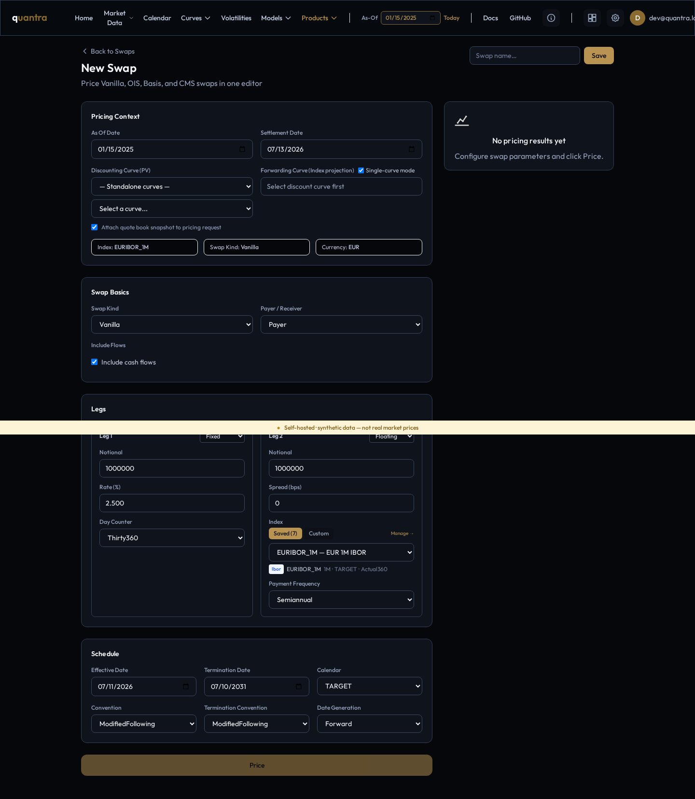
Task: Switch to the Saved (7) index tab
Action: [x=285, y=533]
